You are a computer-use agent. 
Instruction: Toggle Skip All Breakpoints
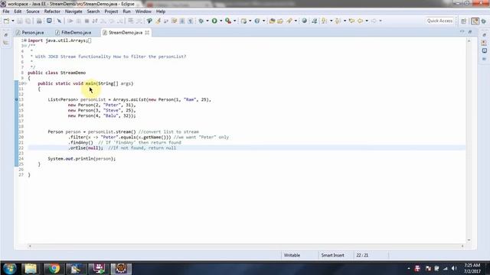59,21
